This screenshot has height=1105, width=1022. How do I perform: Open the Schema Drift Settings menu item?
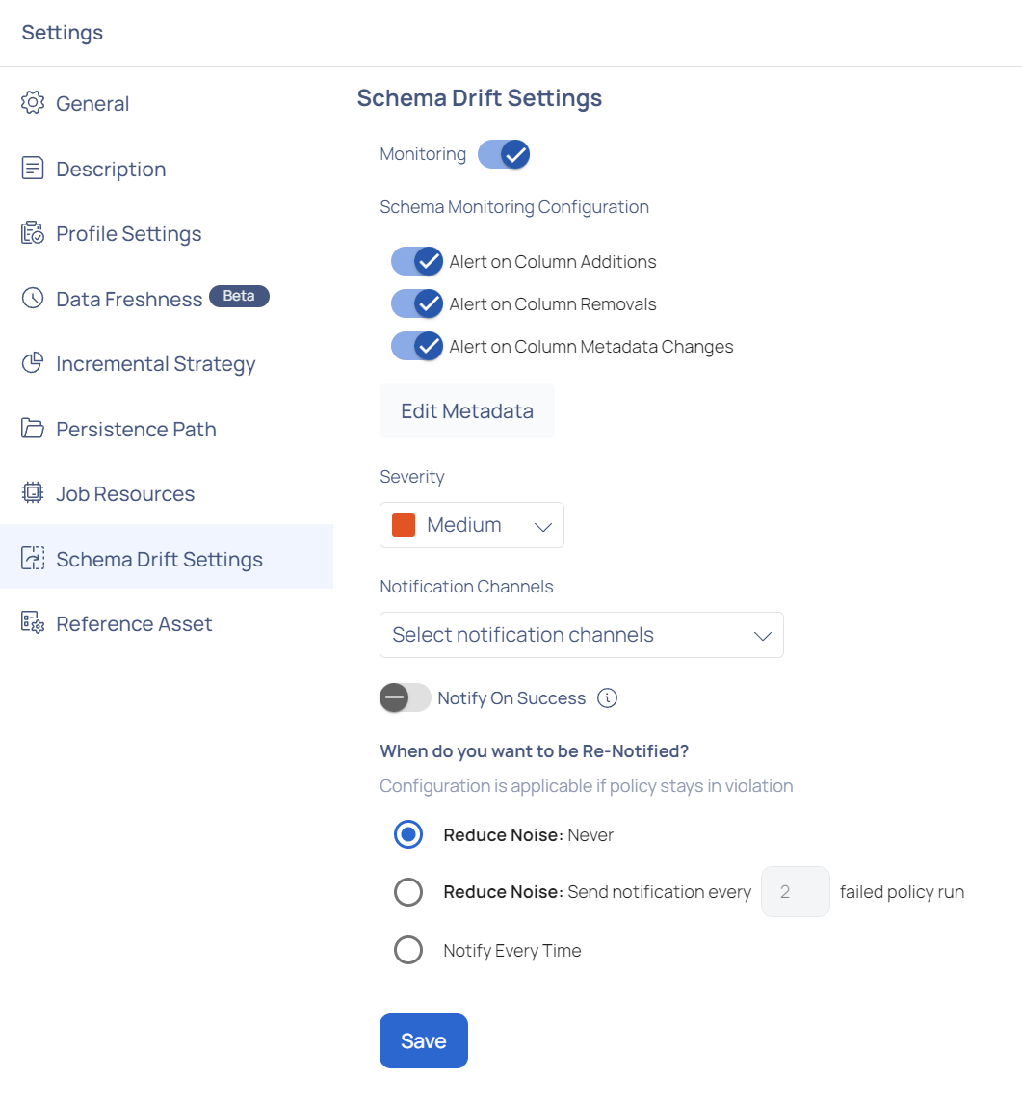pyautogui.click(x=167, y=558)
